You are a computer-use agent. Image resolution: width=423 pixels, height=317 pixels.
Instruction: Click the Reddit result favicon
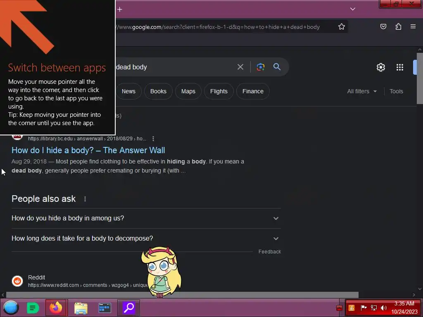pyautogui.click(x=17, y=281)
